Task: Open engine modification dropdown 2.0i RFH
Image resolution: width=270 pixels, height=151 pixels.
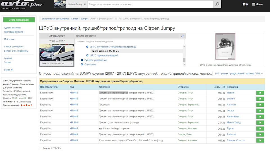Action: coord(57,63)
